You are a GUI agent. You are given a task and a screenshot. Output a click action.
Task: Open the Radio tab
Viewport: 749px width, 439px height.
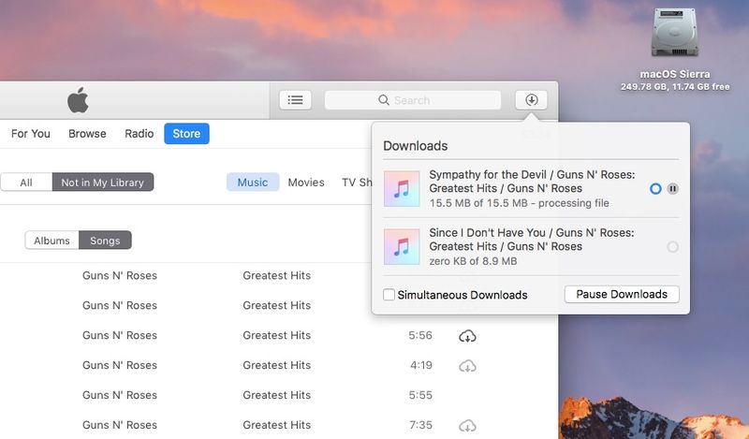pos(139,134)
